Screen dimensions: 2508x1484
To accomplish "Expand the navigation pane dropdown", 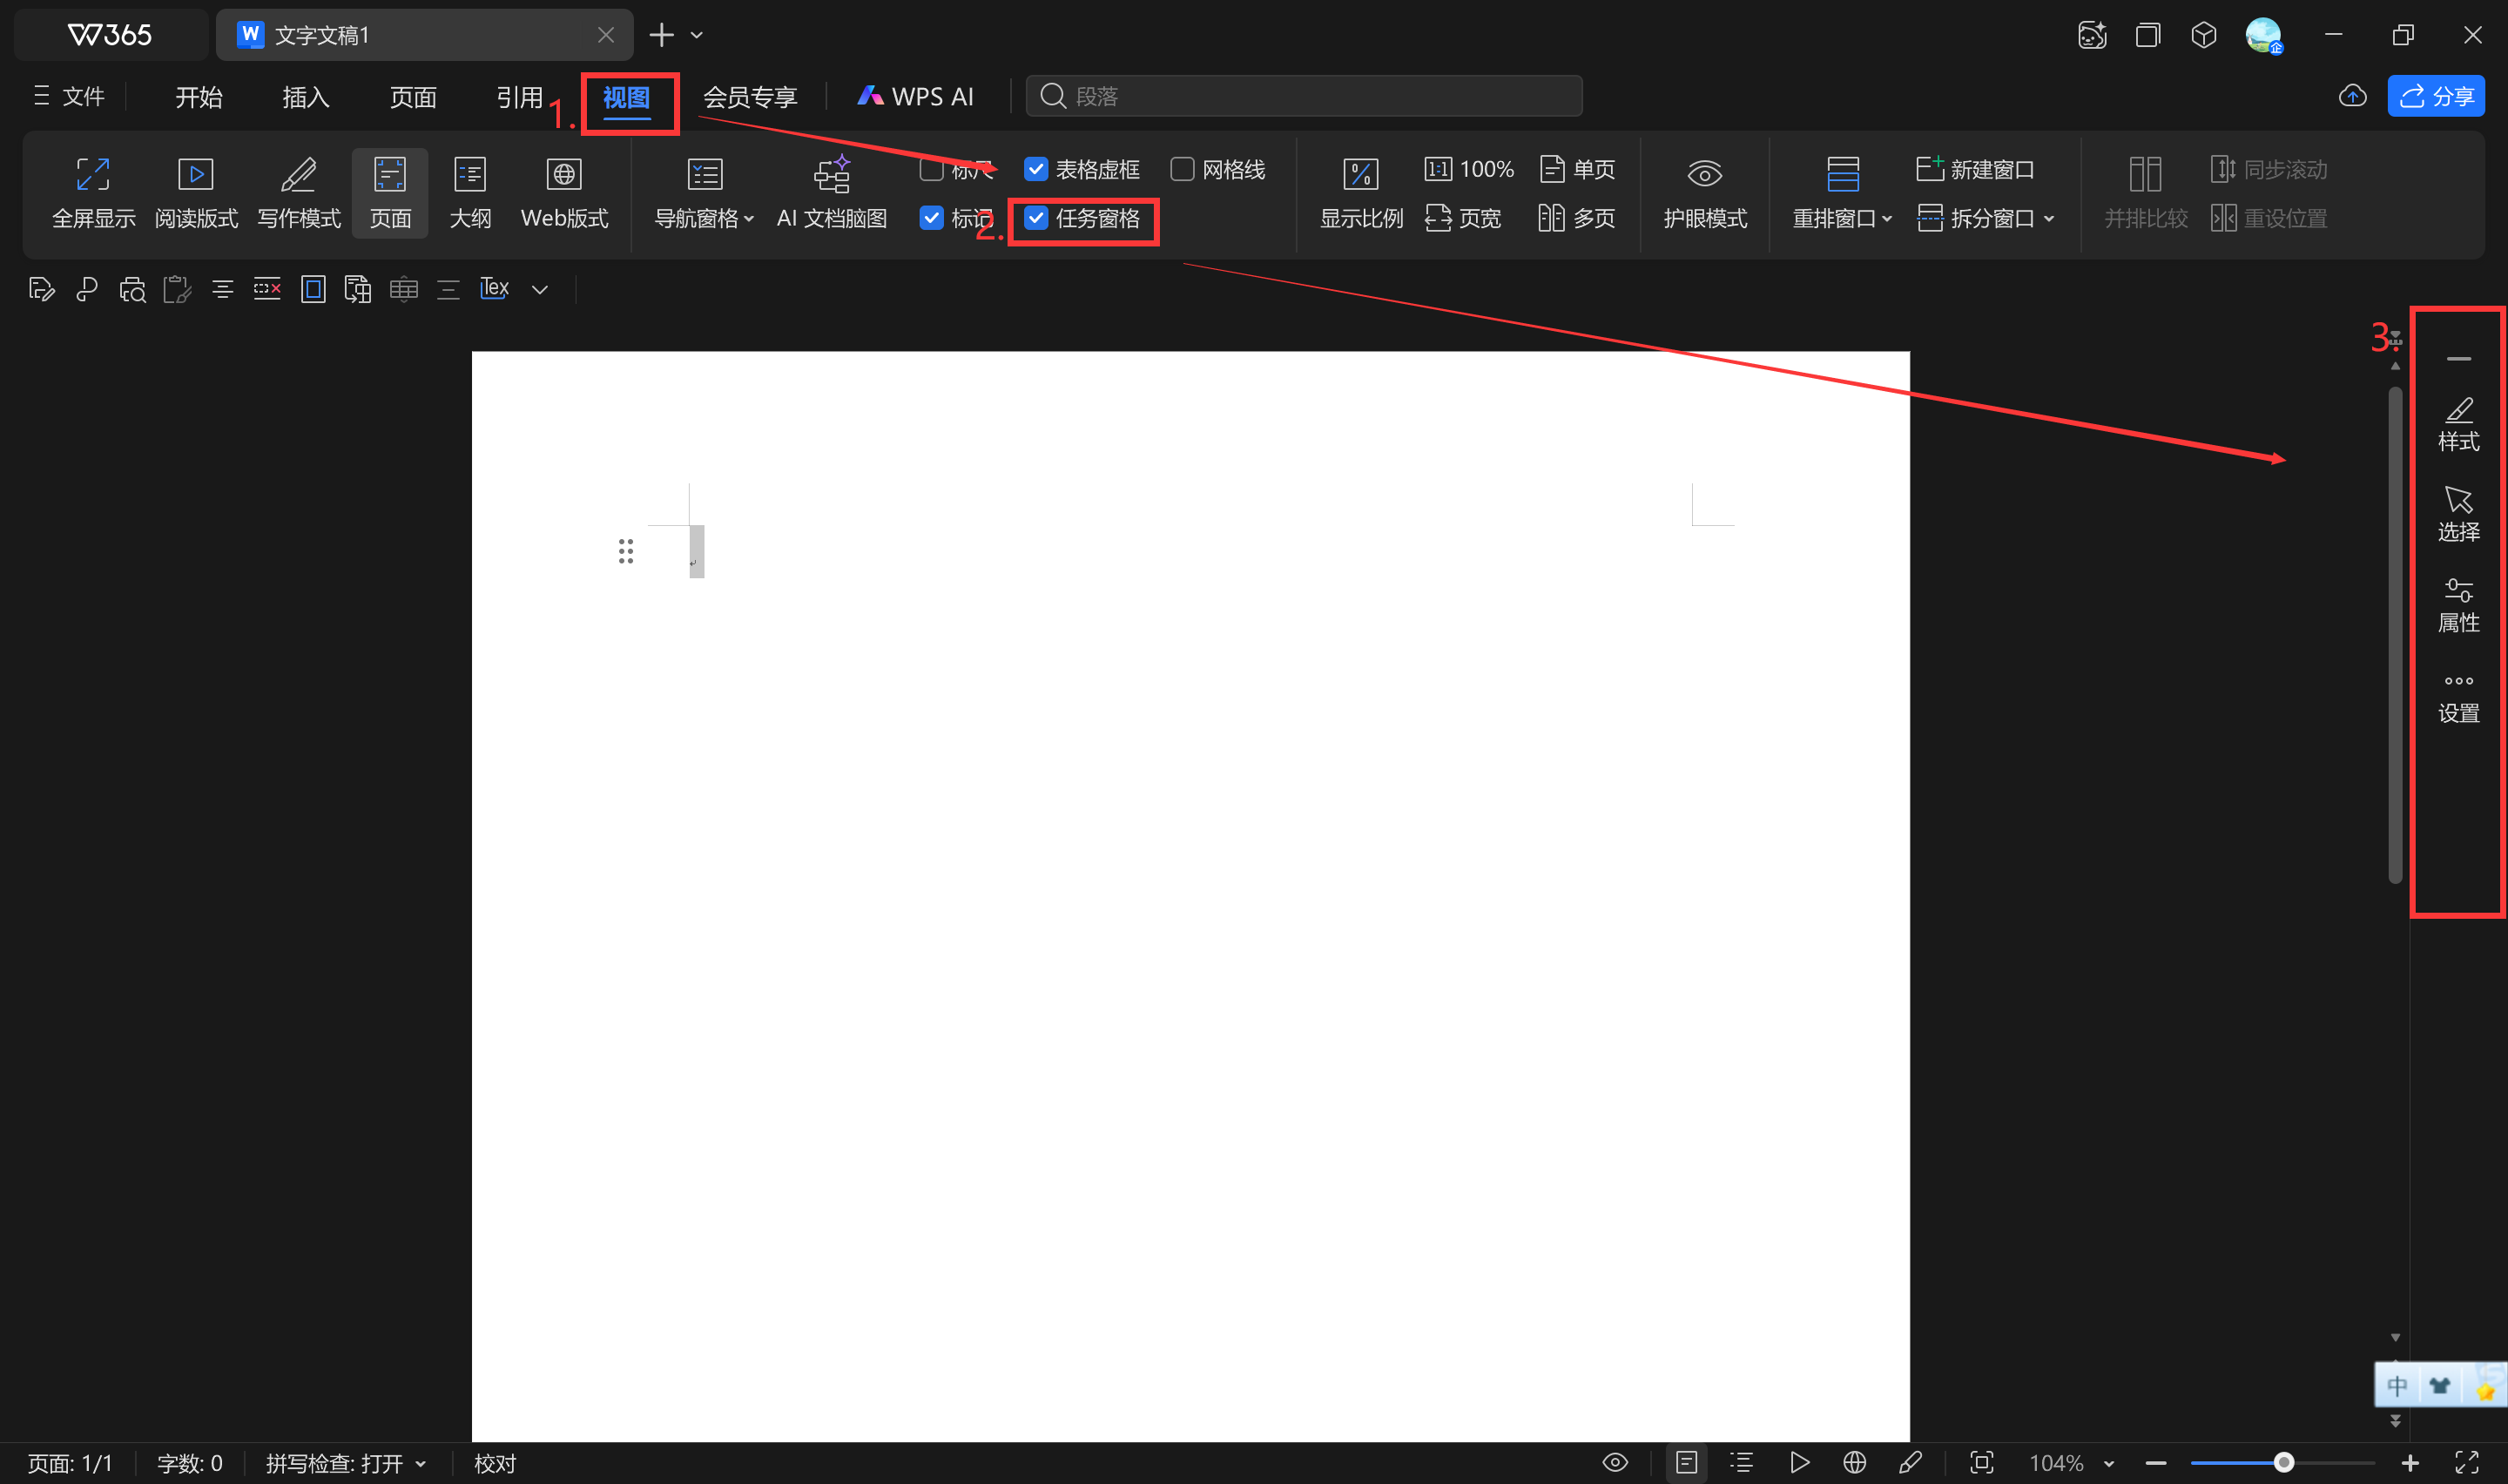I will pyautogui.click(x=749, y=219).
